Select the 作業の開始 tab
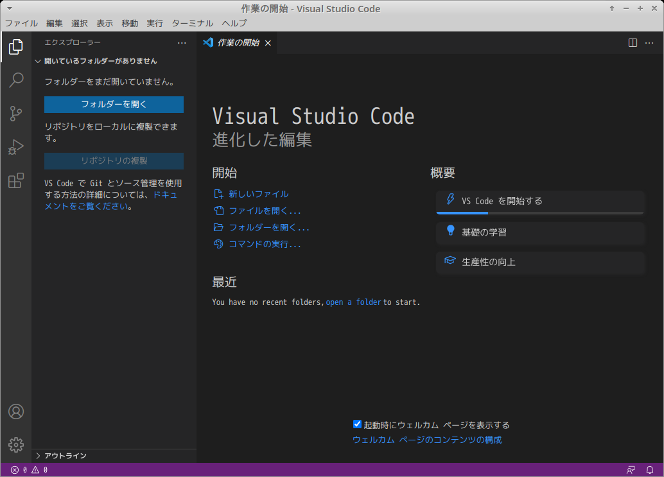Screen dimensions: 664x477 click(x=237, y=43)
